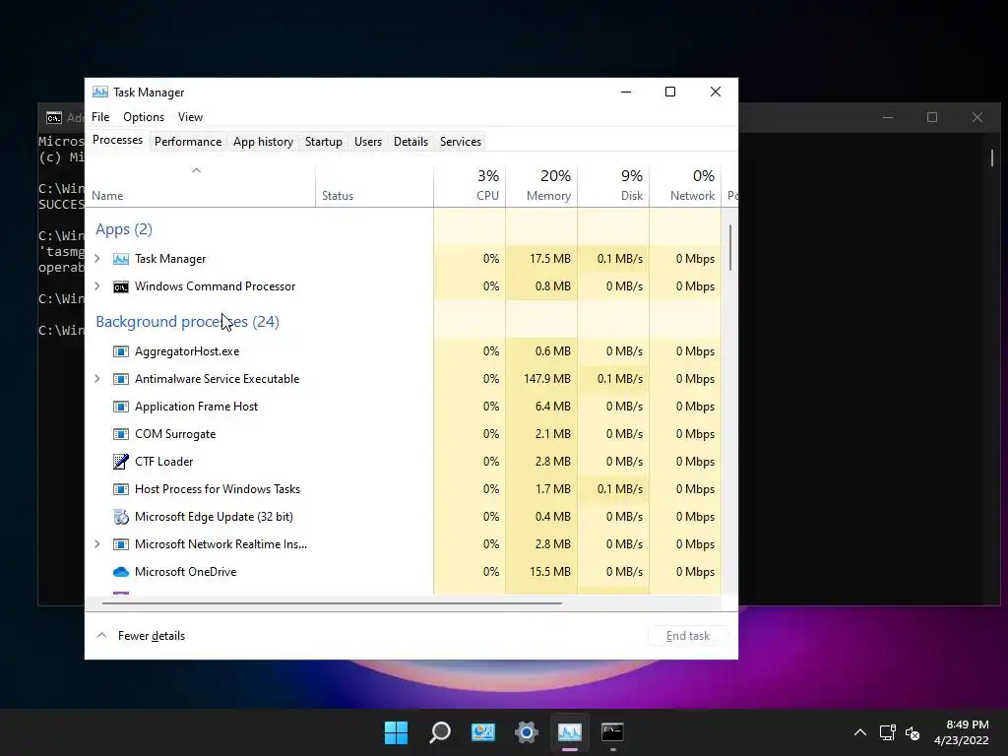Open the Options menu
The height and width of the screenshot is (756, 1008).
[x=144, y=117]
